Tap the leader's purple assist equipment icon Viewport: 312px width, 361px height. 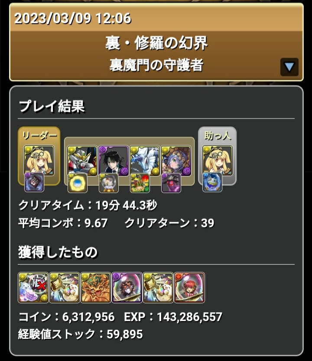click(x=34, y=182)
